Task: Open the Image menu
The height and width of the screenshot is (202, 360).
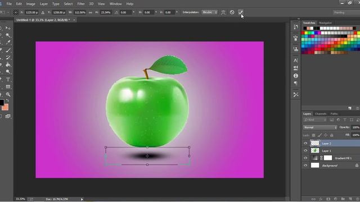Action: (x=30, y=4)
